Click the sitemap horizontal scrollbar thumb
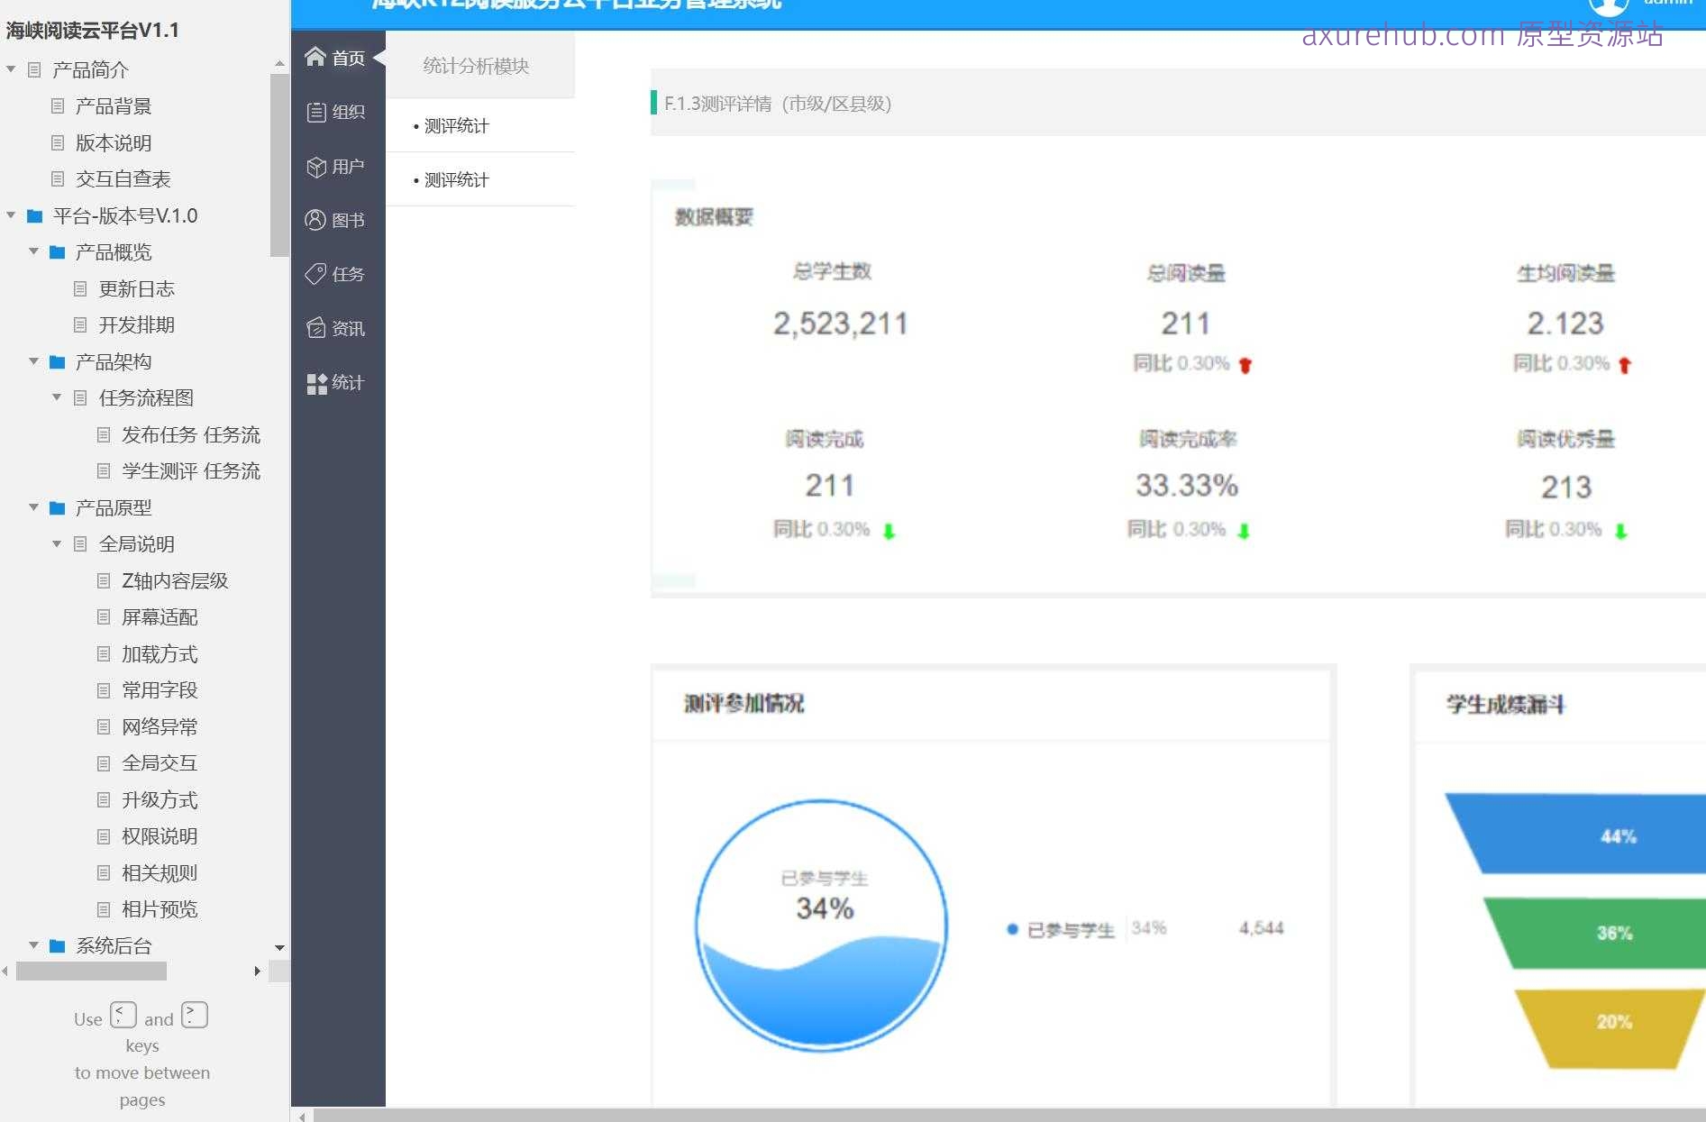Image resolution: width=1706 pixels, height=1122 pixels. (x=91, y=971)
